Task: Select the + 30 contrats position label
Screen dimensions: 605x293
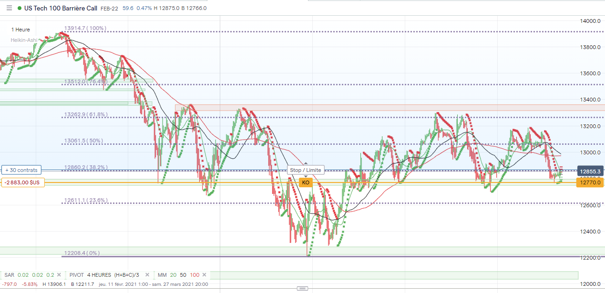Action: (x=22, y=170)
